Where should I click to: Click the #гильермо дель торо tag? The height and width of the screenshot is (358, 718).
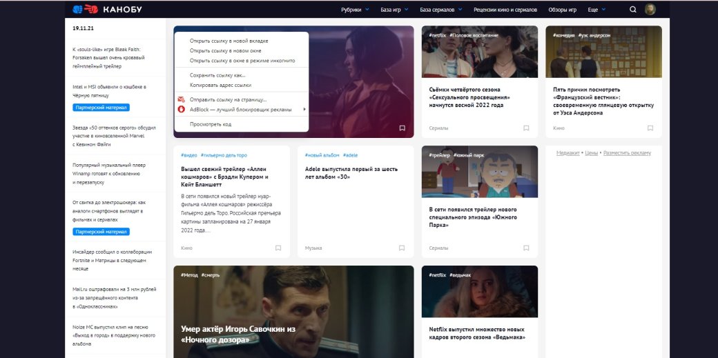click(x=224, y=155)
